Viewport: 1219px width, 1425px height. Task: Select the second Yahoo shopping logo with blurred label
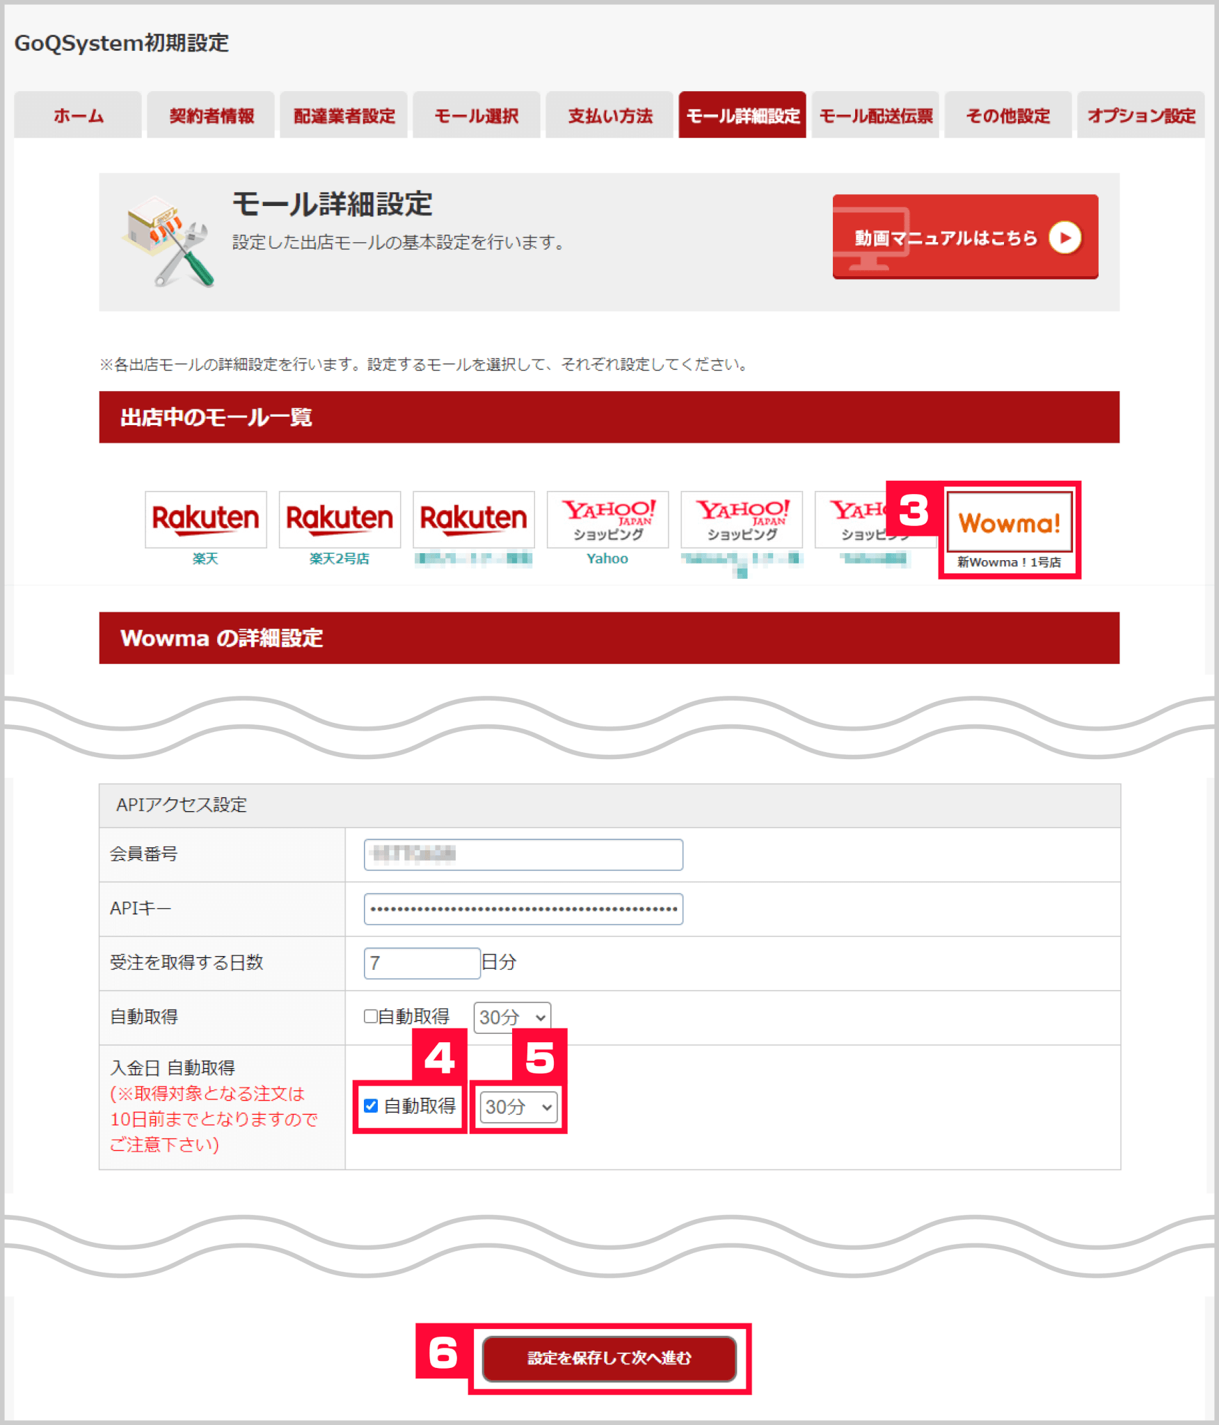point(742,519)
